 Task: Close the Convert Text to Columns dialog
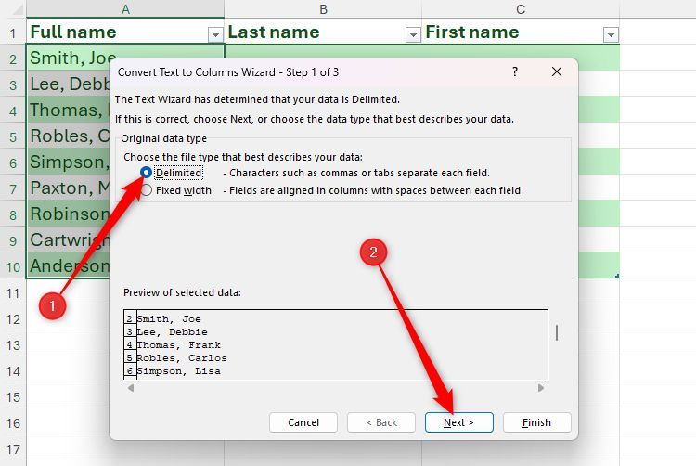click(556, 71)
